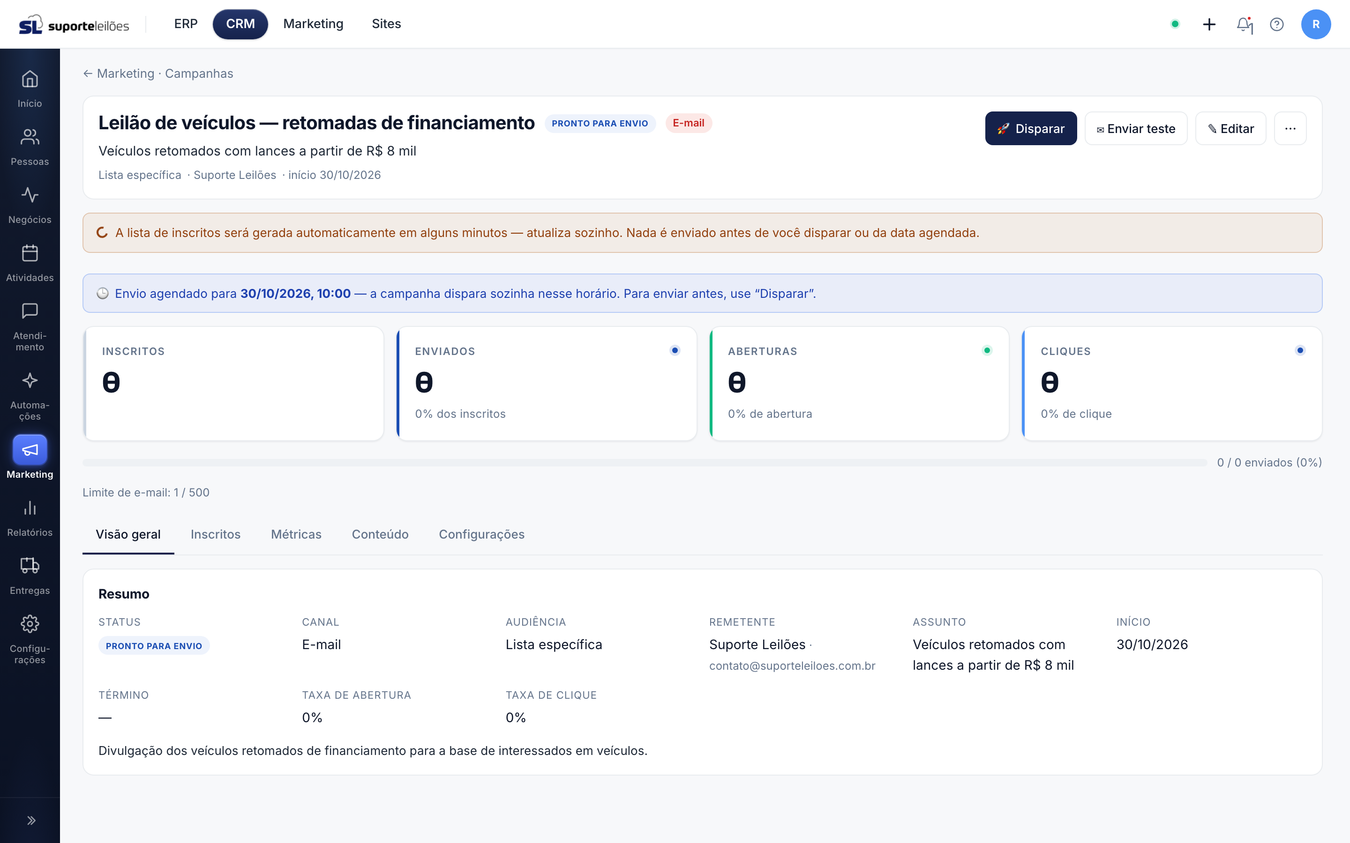Click the PRONTO PARA ENVIO badge in header

[600, 123]
